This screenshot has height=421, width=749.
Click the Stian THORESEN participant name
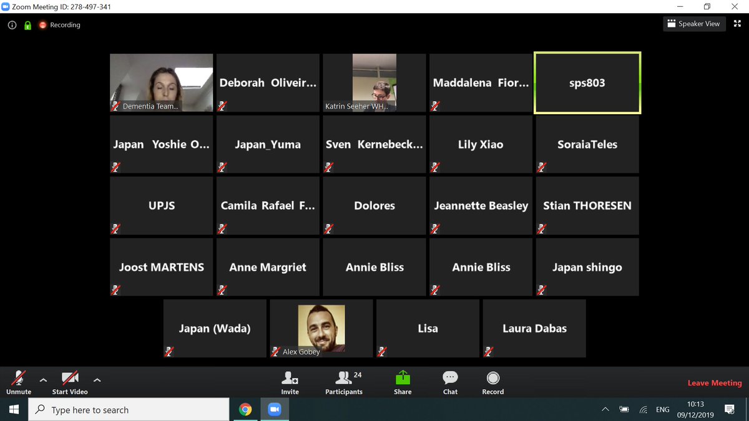point(587,205)
